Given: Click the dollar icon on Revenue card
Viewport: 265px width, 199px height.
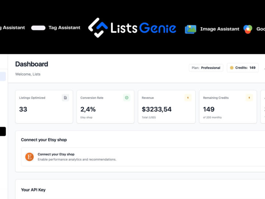Looking at the screenshot, I should pyautogui.click(x=188, y=98).
